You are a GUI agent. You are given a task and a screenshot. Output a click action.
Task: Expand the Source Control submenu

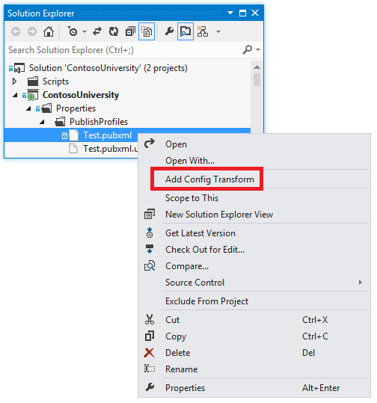pyautogui.click(x=254, y=283)
